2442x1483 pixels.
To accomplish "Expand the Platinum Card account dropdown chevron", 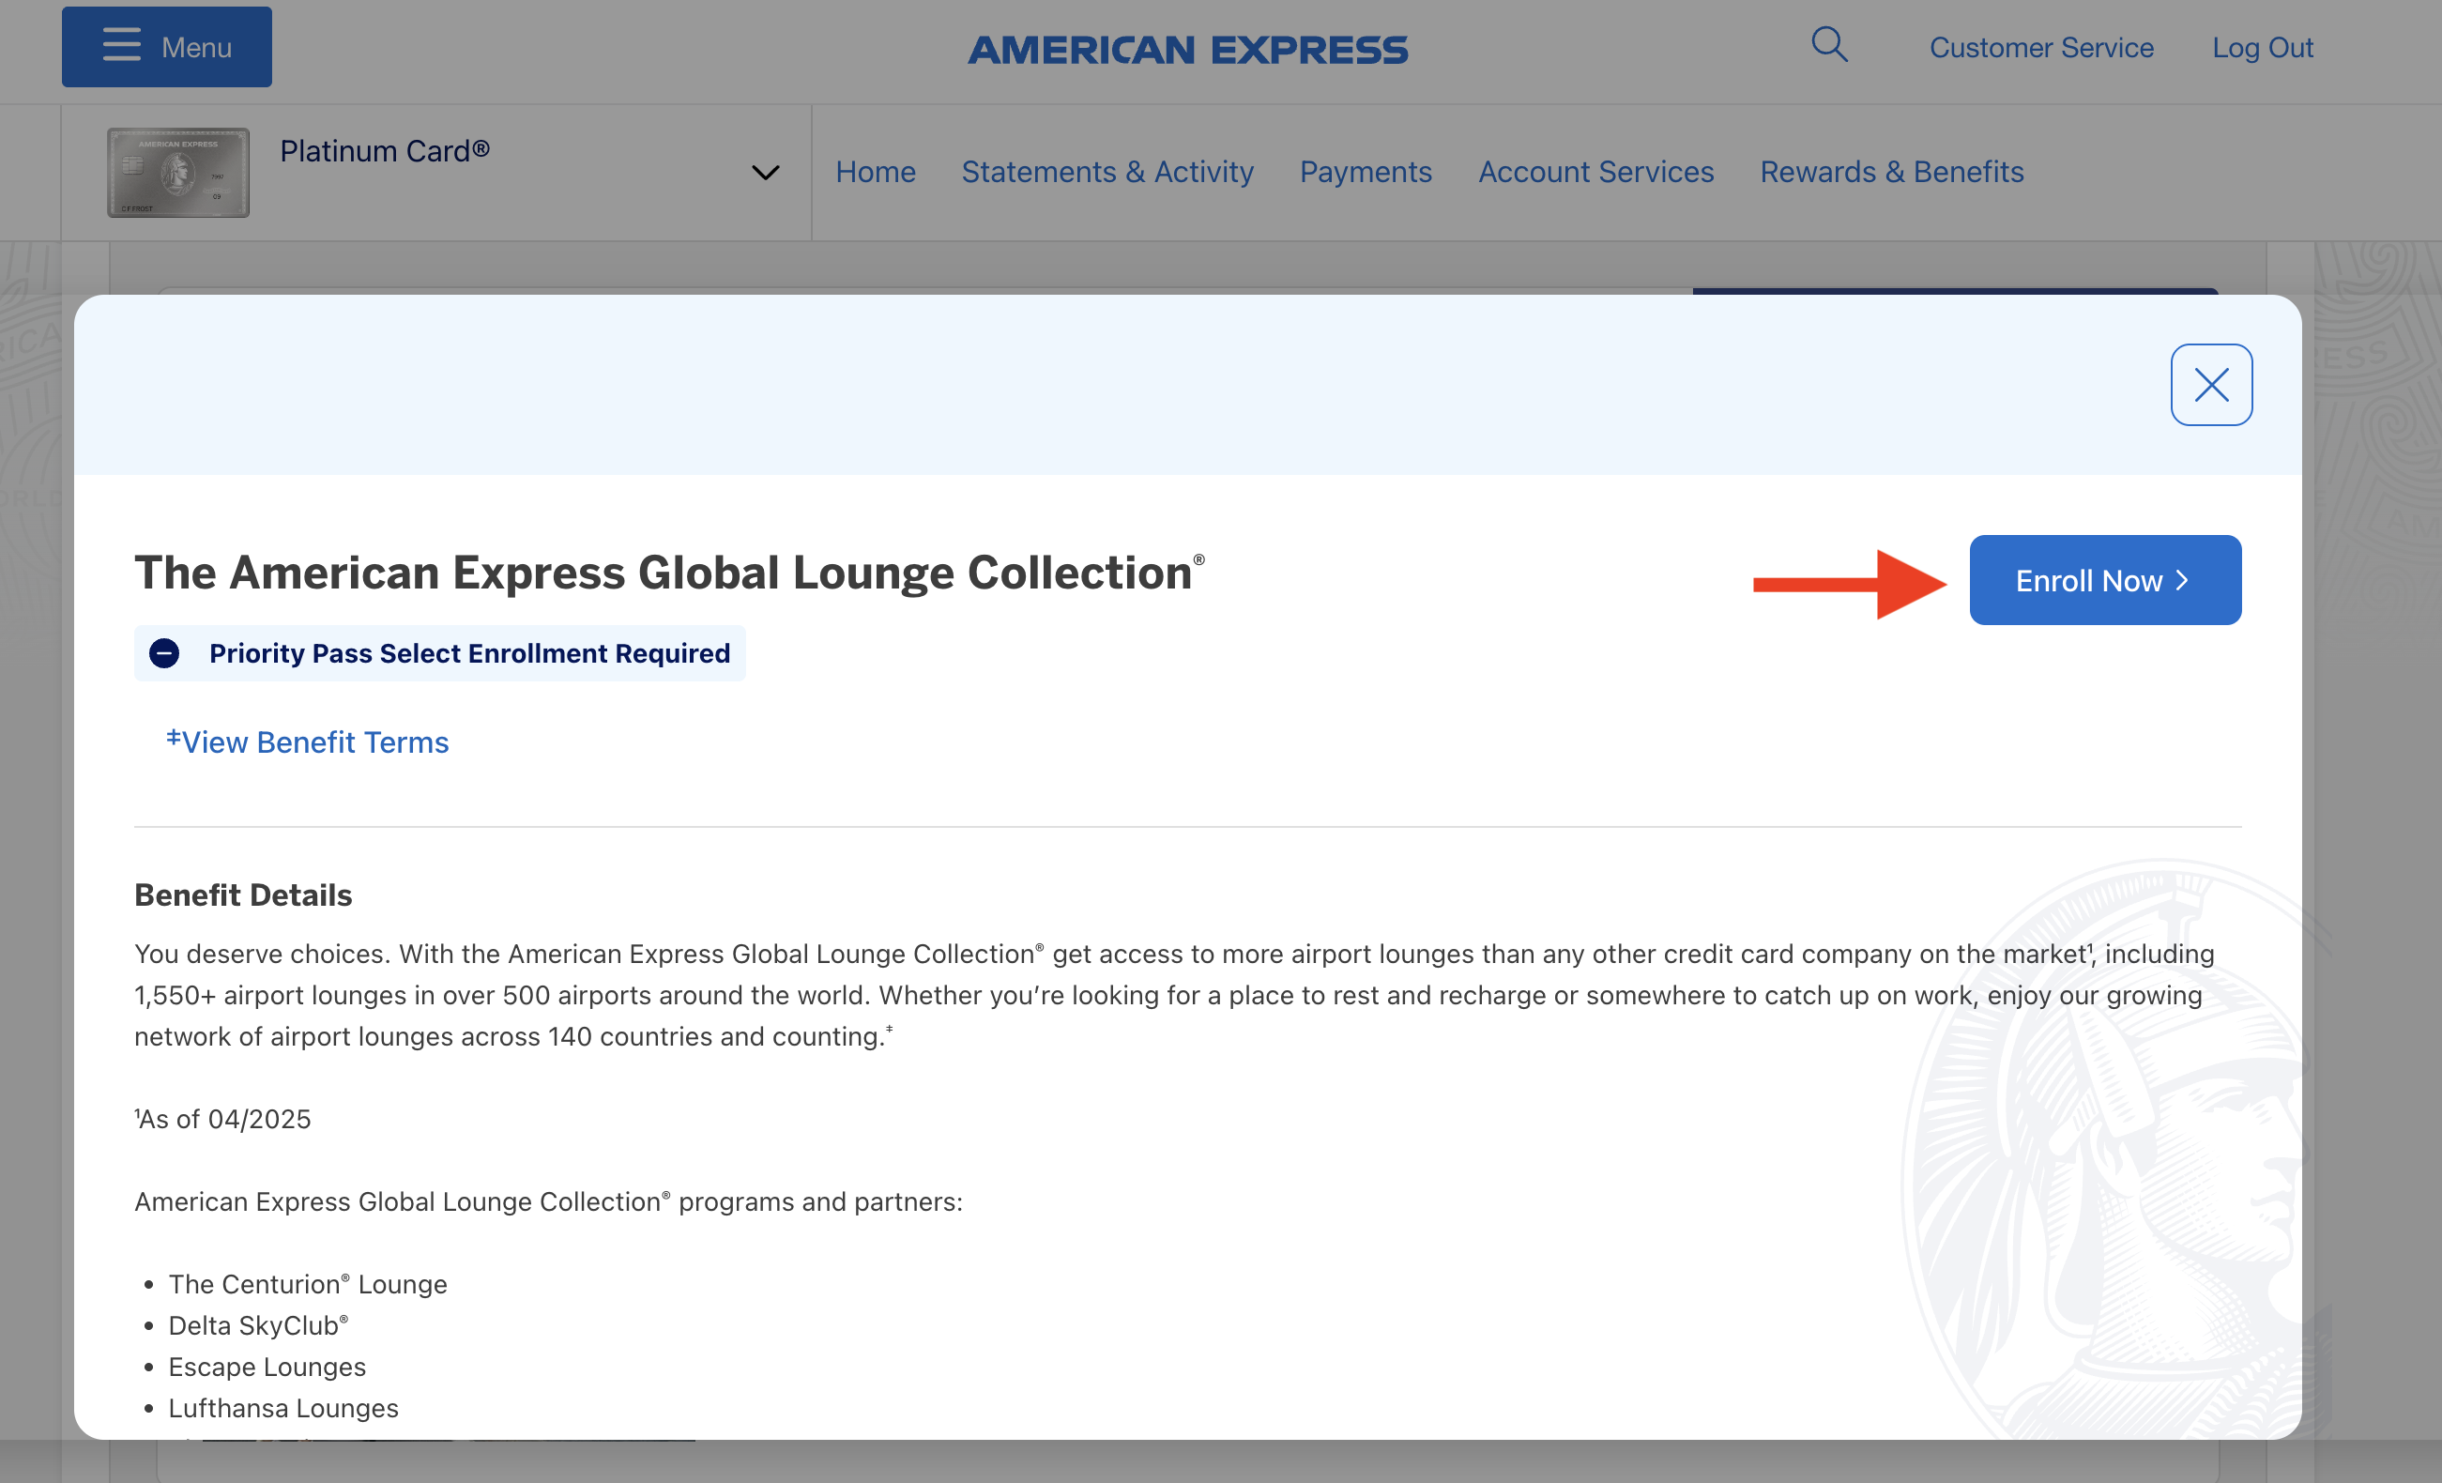I will tap(765, 173).
